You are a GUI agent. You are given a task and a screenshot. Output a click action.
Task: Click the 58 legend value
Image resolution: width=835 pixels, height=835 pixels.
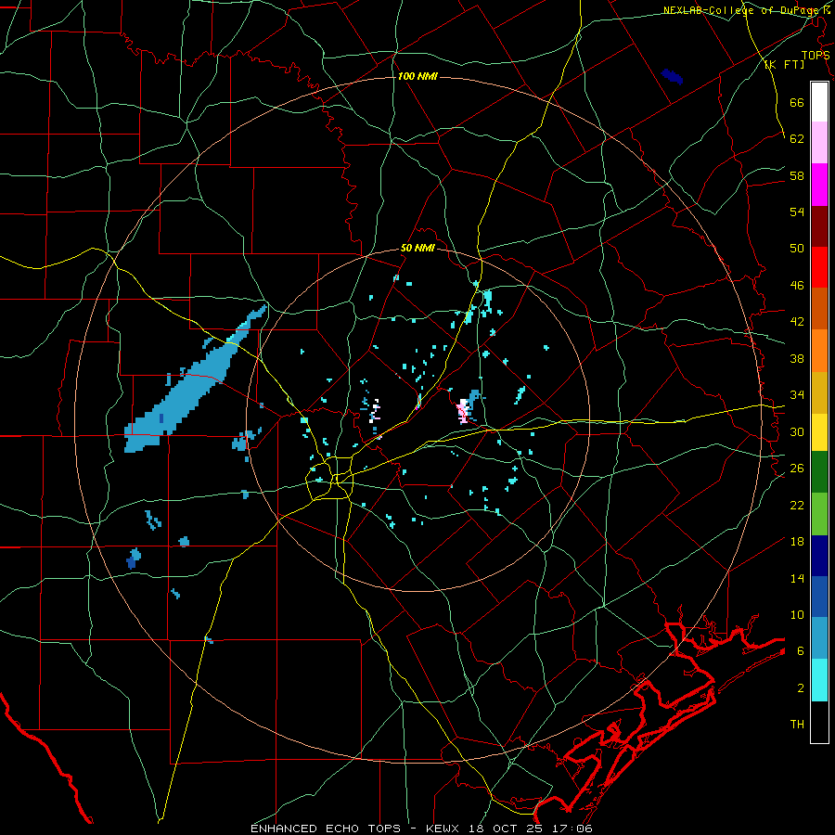pos(797,175)
